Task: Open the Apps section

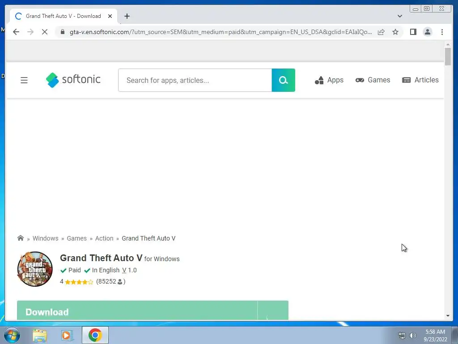Action: point(329,80)
